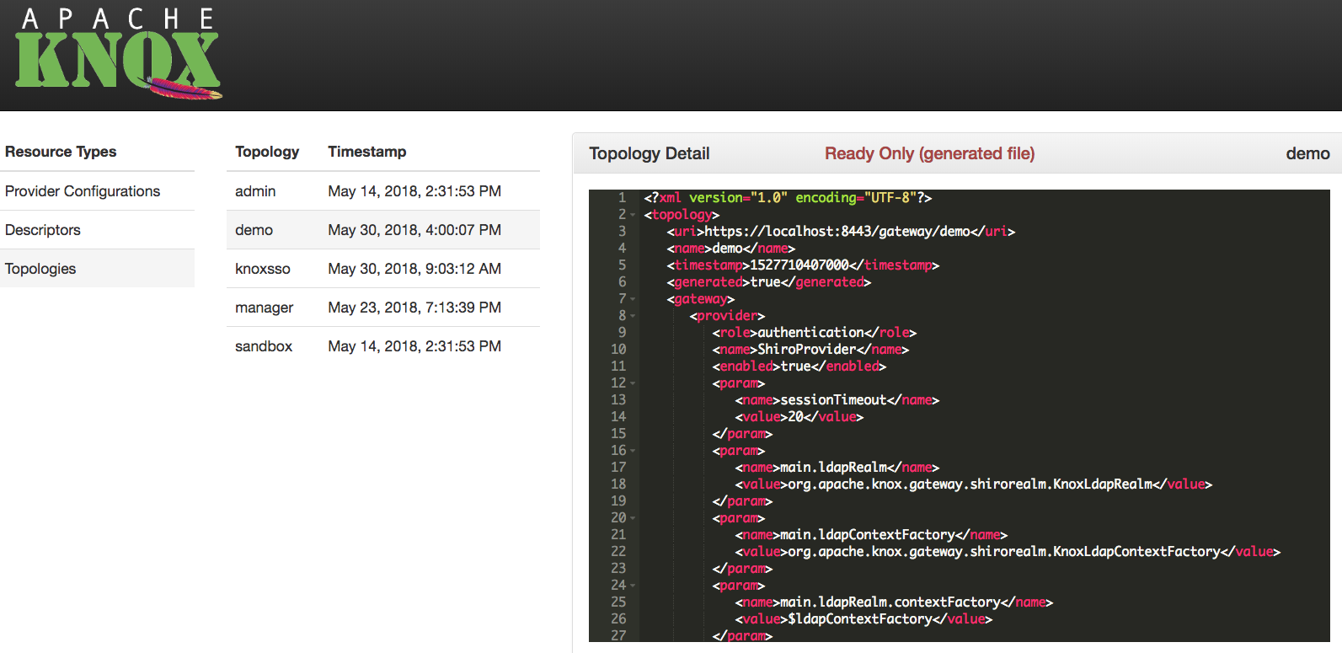Click the ShiroProvider name line in editor
The width and height of the screenshot is (1342, 653).
(x=810, y=350)
